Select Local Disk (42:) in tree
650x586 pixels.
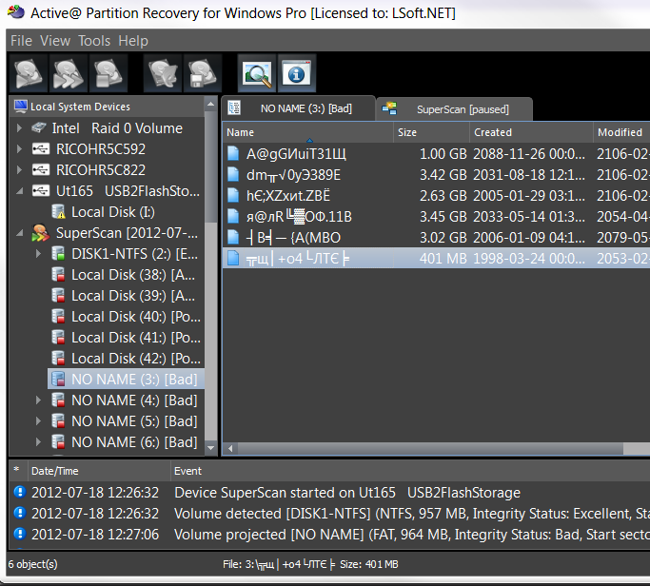click(126, 358)
